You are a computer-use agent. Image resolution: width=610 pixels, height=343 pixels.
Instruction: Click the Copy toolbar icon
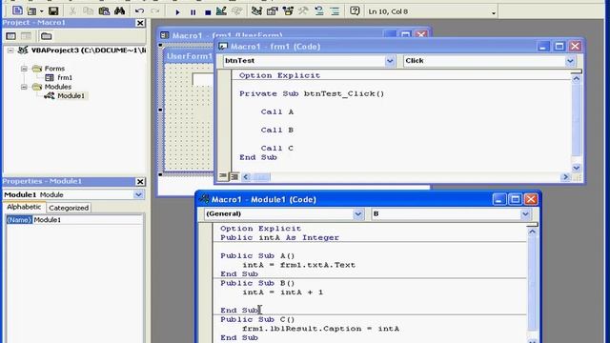pyautogui.click(x=89, y=11)
